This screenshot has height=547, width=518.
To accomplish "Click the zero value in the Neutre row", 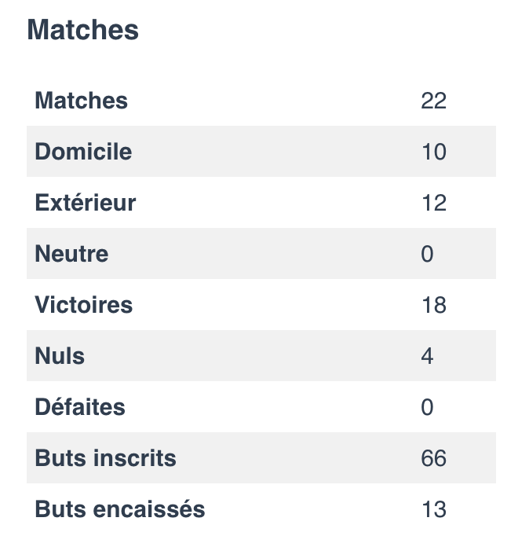I will (427, 254).
